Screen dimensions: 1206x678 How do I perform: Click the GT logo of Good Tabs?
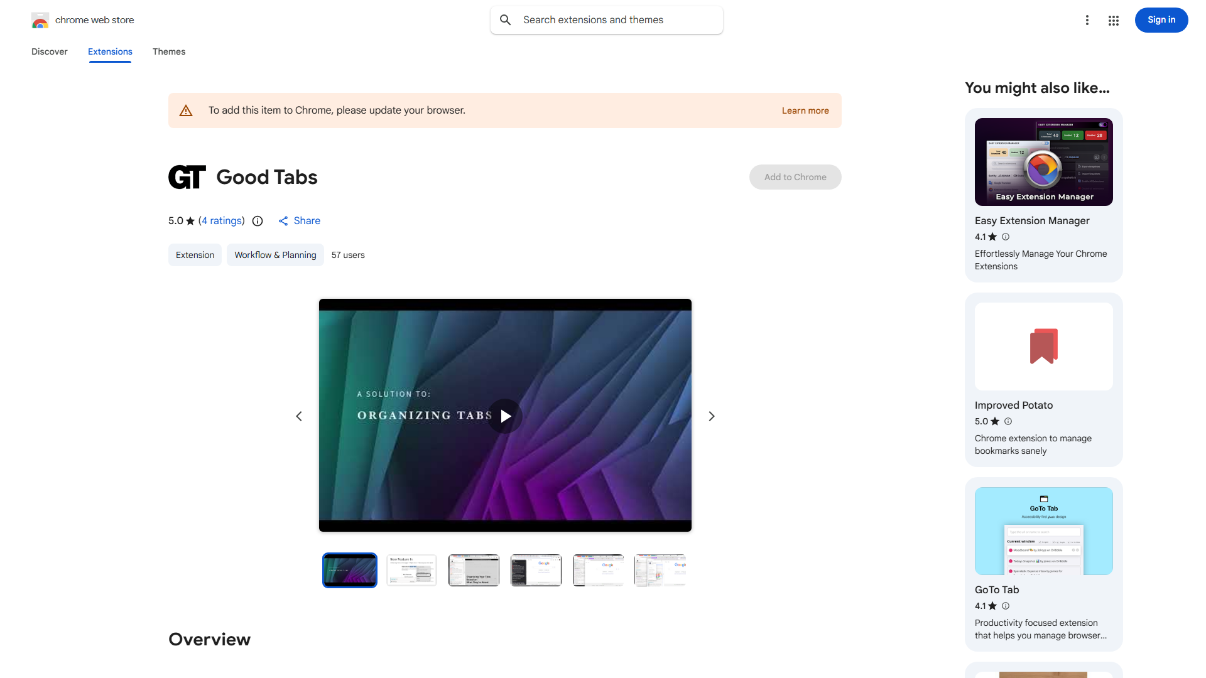pos(187,176)
